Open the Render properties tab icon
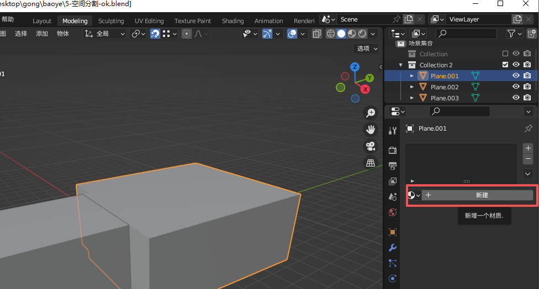This screenshot has width=539, height=289. (x=393, y=150)
